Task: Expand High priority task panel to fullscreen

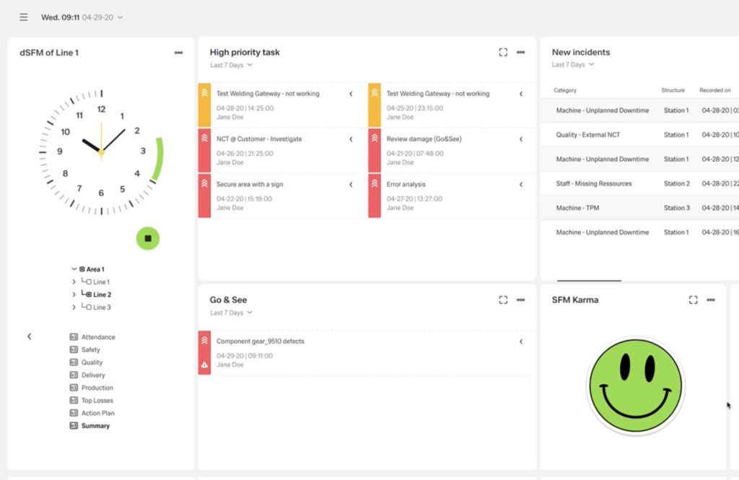Action: point(503,53)
